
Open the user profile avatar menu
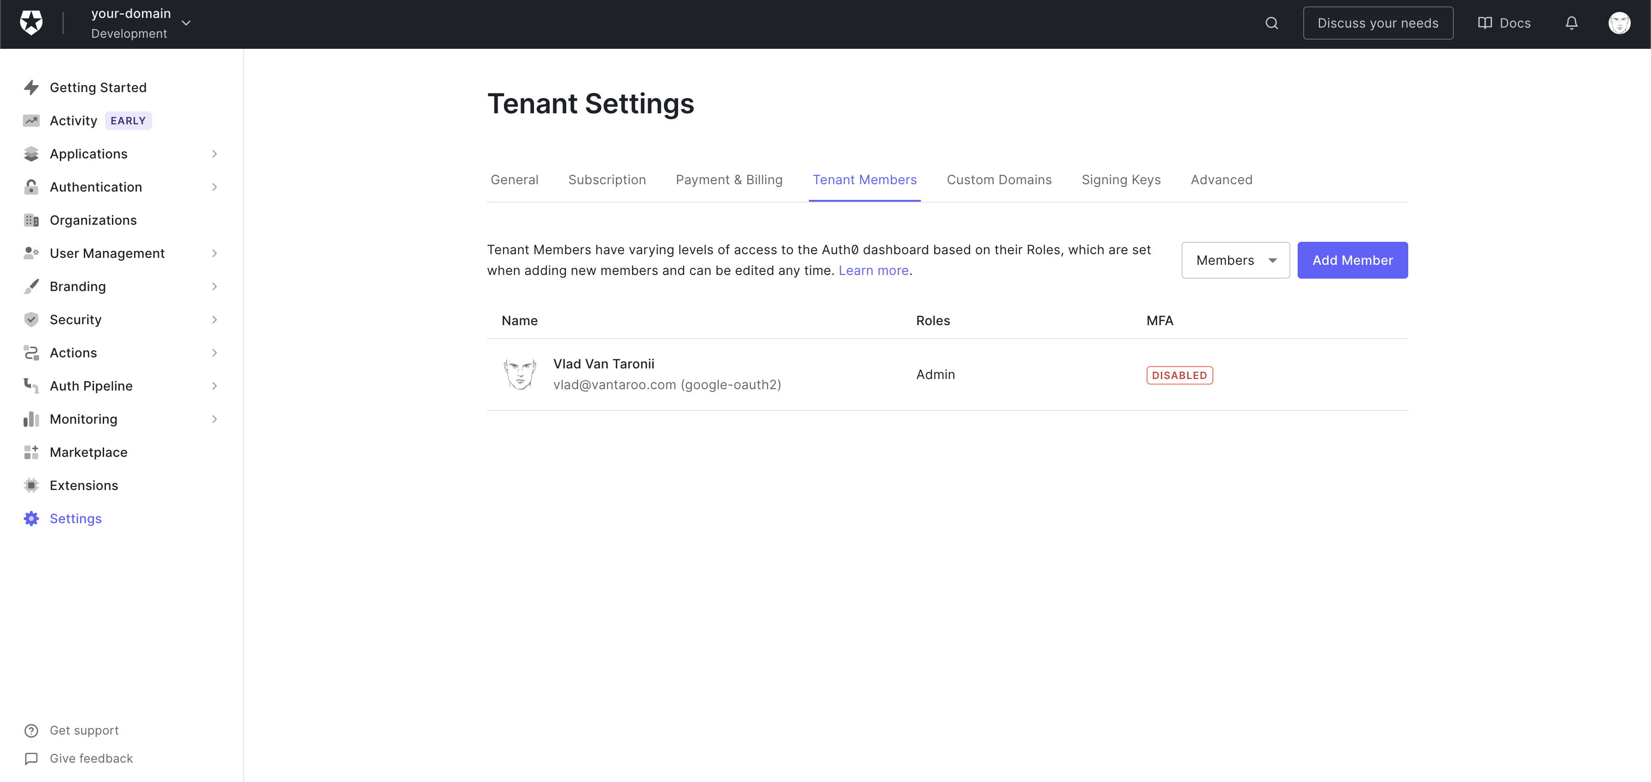(x=1619, y=23)
